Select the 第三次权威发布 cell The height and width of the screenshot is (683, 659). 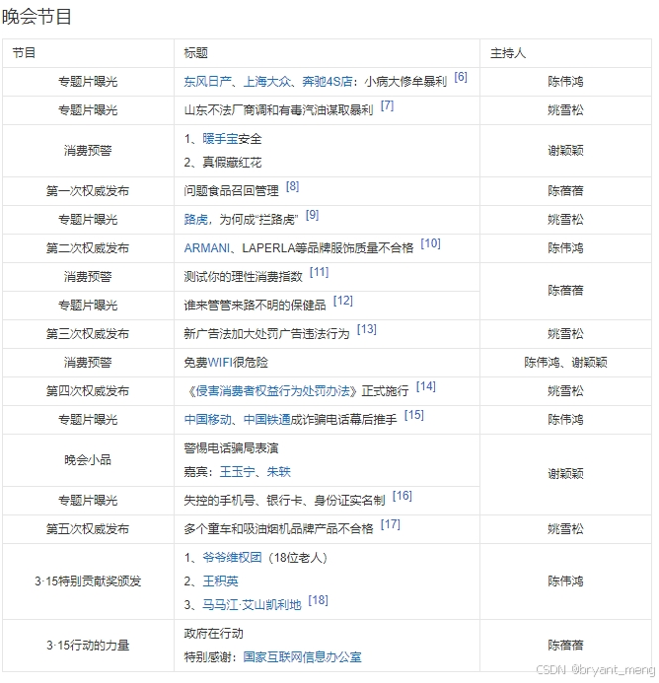(88, 334)
